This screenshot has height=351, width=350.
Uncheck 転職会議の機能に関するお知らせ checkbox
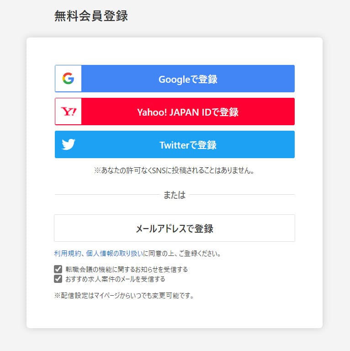click(x=58, y=269)
